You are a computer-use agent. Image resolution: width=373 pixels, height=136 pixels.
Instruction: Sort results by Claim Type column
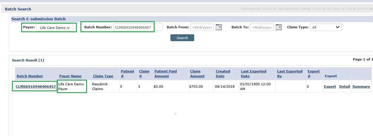click(x=103, y=76)
